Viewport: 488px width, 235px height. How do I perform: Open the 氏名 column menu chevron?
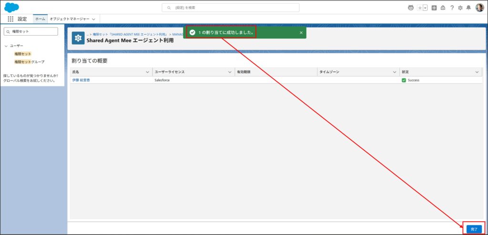click(x=147, y=72)
